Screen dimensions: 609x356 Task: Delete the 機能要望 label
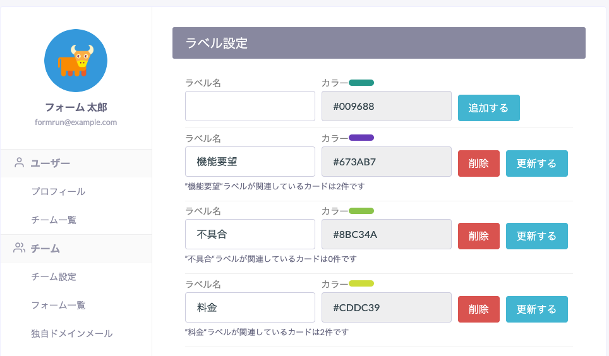tap(478, 163)
